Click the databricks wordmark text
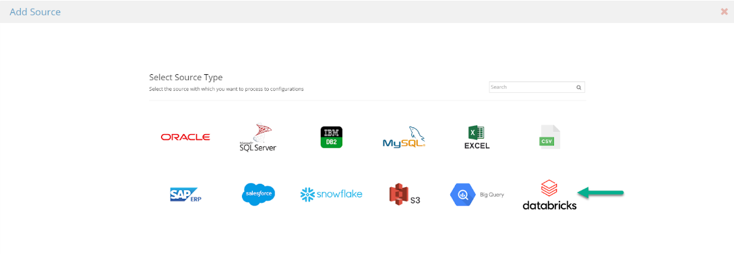734x260 pixels. coord(549,205)
